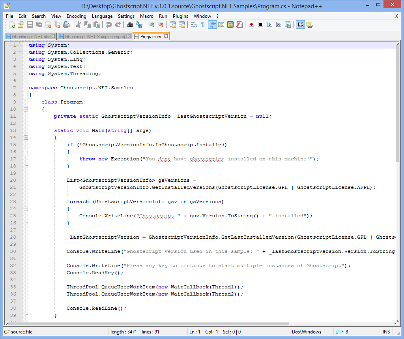Toggle show all characters pilcrow icon
The width and height of the screenshot is (404, 339).
203,25
